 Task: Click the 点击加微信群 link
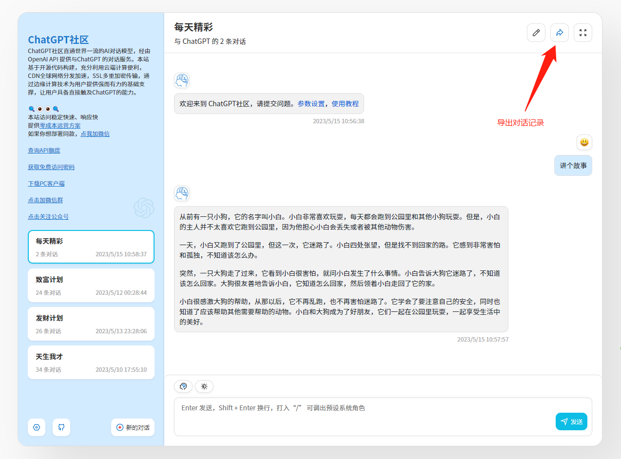pos(45,200)
